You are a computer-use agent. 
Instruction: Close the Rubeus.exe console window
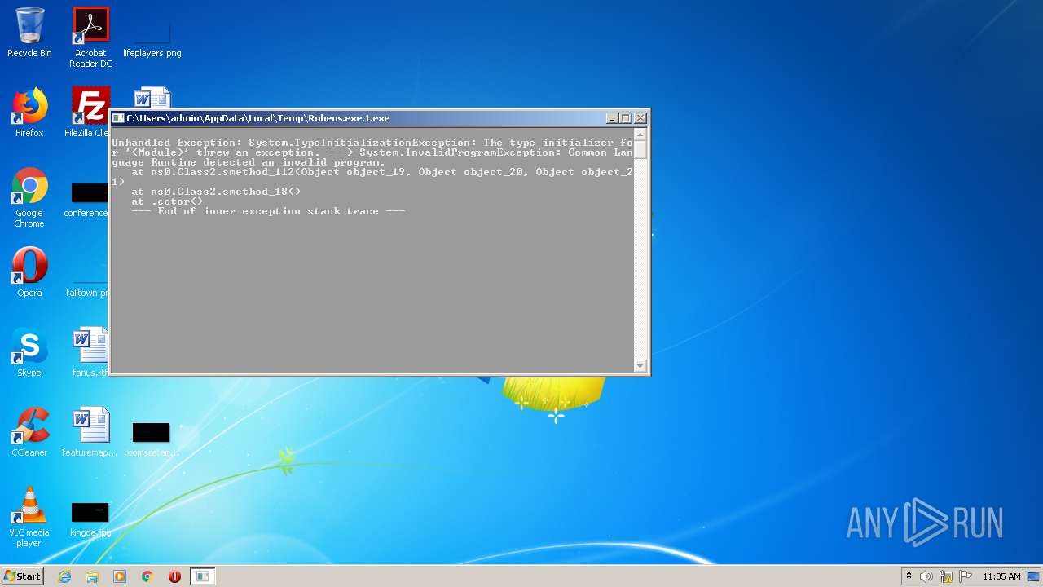(640, 118)
